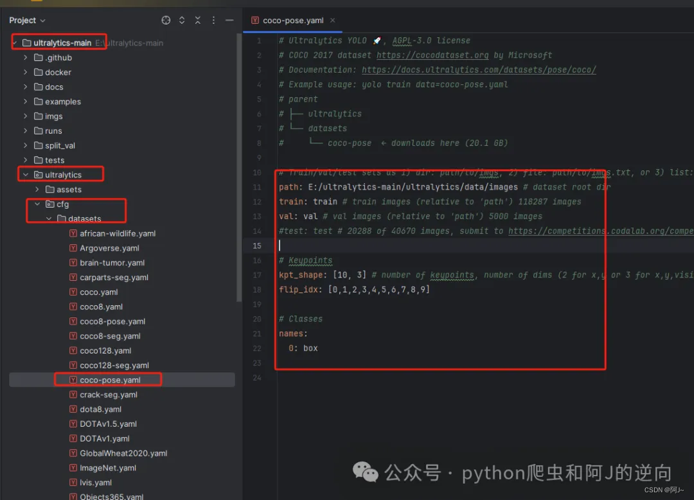694x500 pixels.
Task: Select the .github folder icon
Action: (39, 58)
